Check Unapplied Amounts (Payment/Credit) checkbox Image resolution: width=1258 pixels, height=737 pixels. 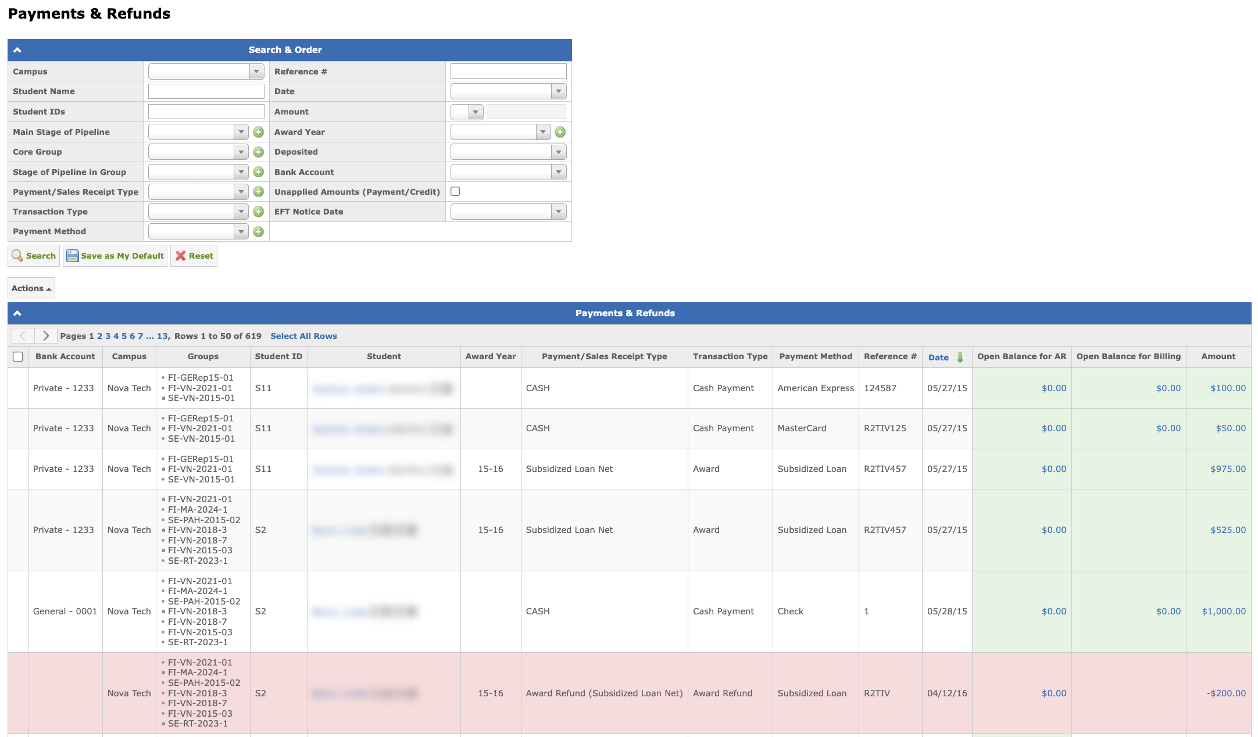click(455, 191)
